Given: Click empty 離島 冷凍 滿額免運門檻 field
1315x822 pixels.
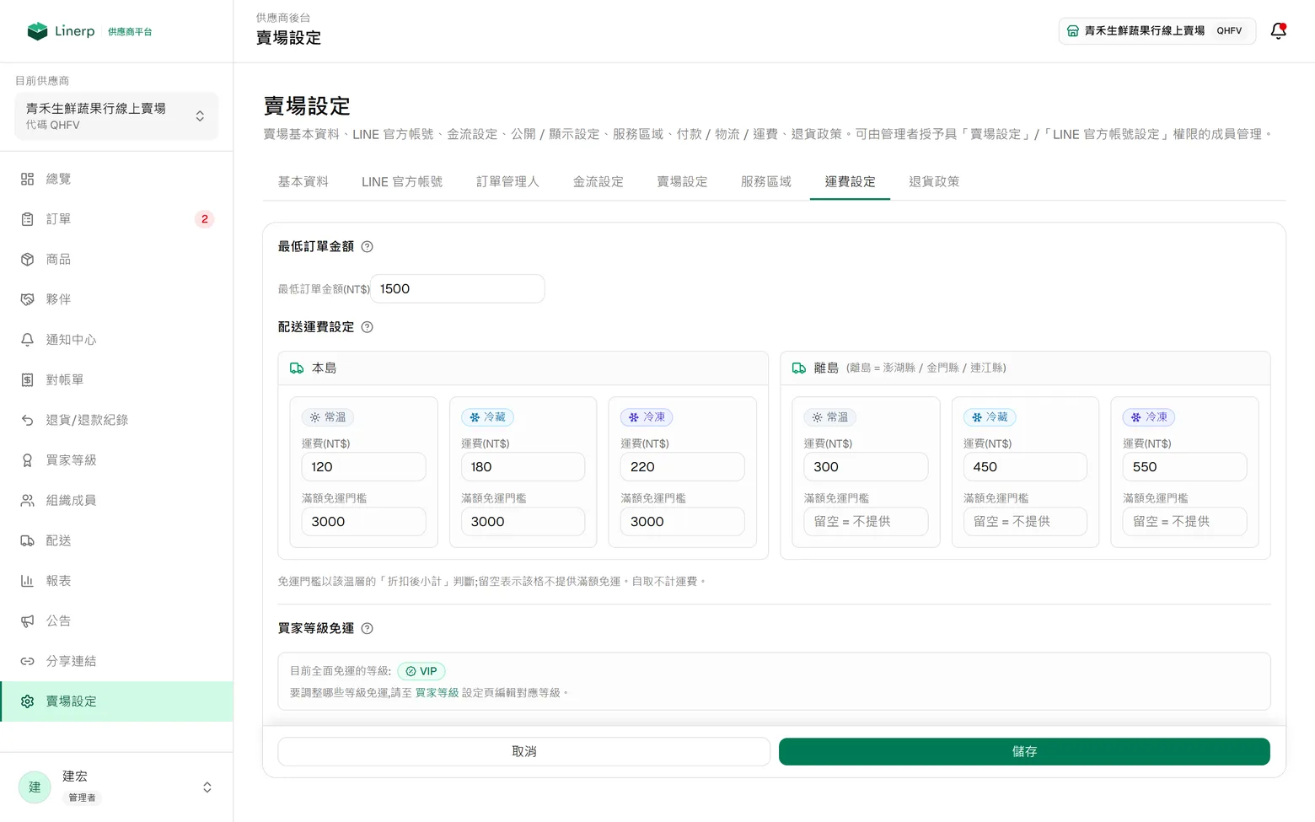Looking at the screenshot, I should click(1184, 522).
